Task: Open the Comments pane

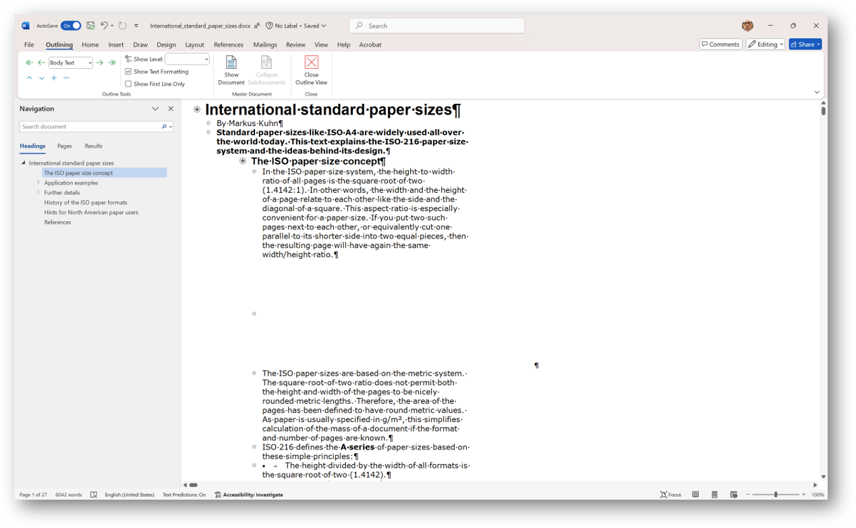Action: (720, 43)
